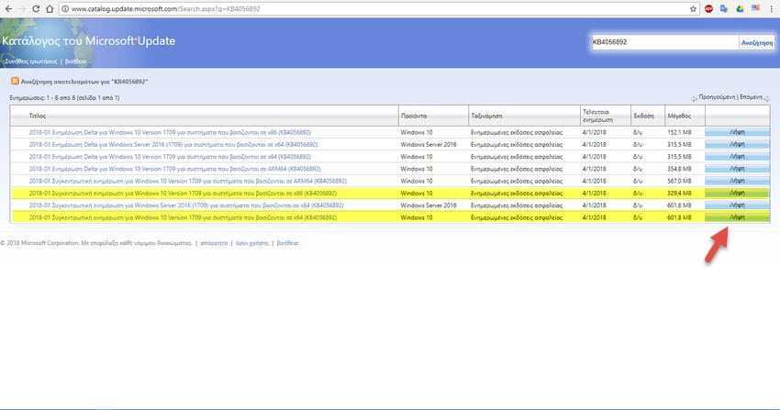Viewport: 780px width, 410px height.
Task: Click the όροι χρήσης footer link
Action: pos(251,243)
